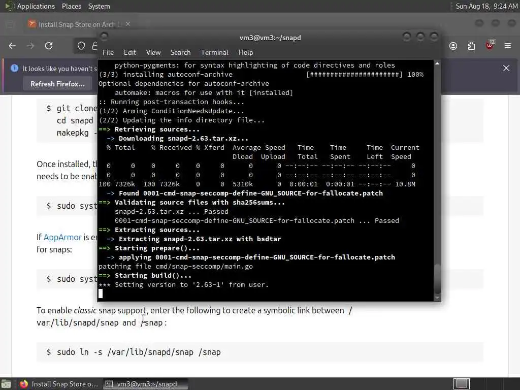Click the sudo ln -s command text
The image size is (520, 390).
coord(139,352)
